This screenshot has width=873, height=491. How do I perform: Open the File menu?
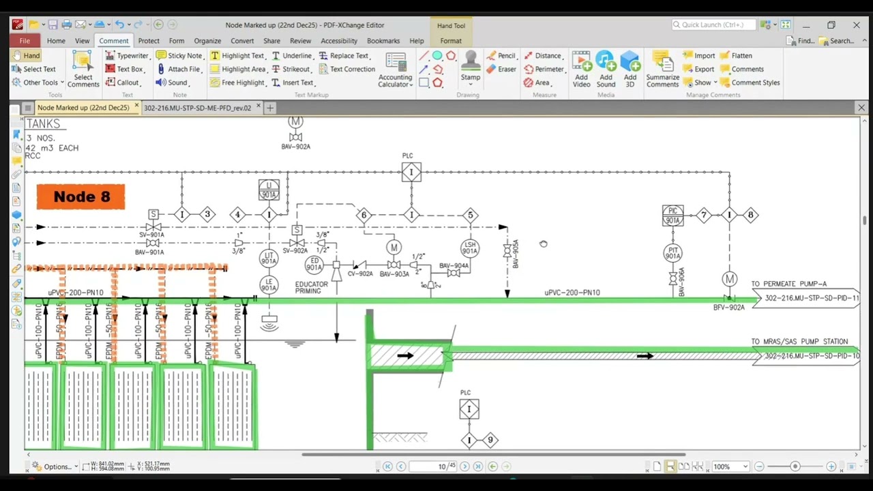tap(25, 41)
